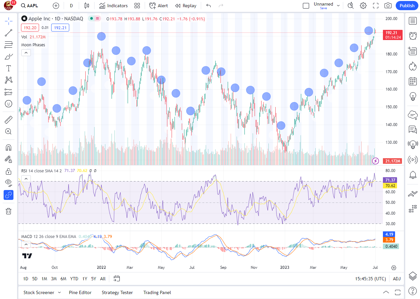Screen dimensions: 420x299
Task: Click the add symbol plus button
Action: 56,6
